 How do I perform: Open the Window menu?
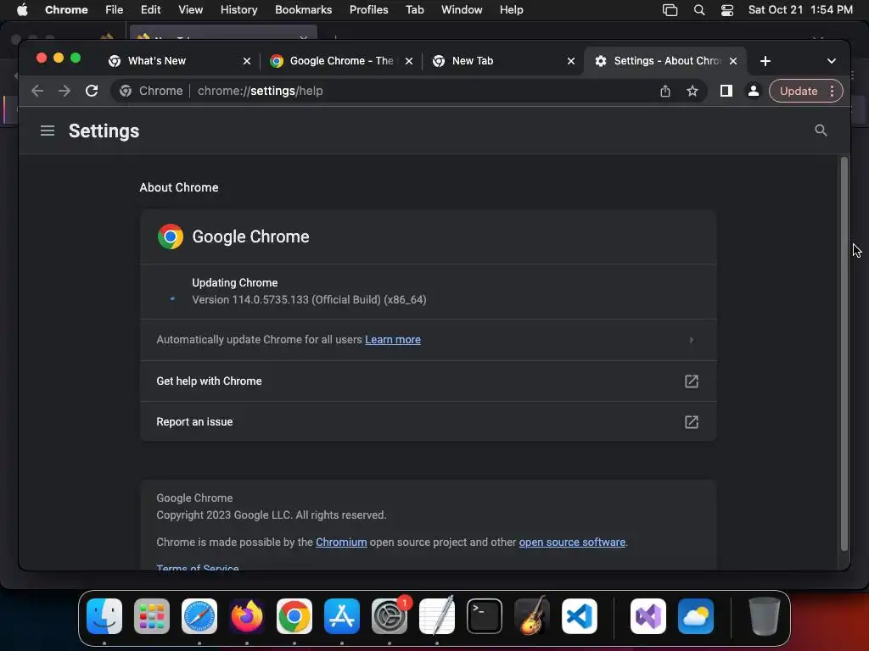point(462,10)
